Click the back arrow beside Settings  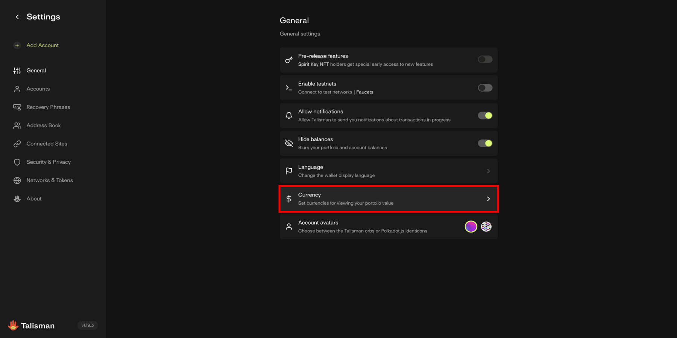click(17, 17)
